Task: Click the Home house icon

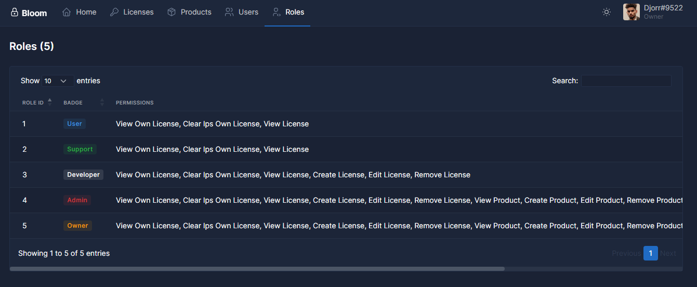Action: pos(67,12)
